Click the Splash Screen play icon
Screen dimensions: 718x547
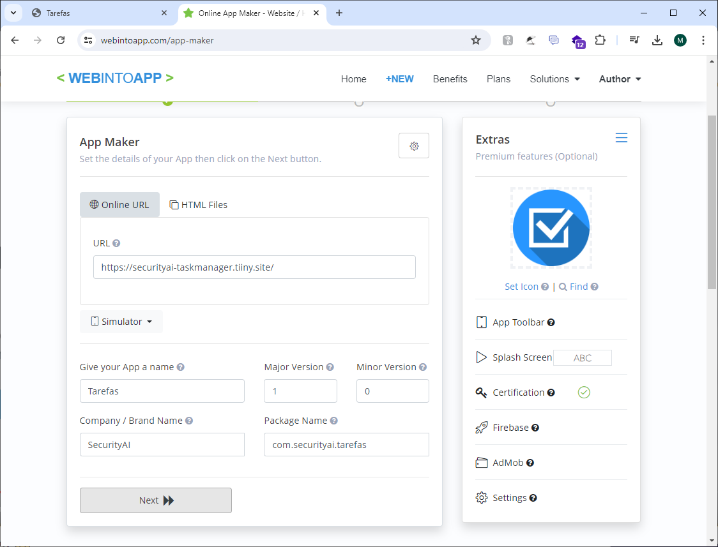[481, 357]
